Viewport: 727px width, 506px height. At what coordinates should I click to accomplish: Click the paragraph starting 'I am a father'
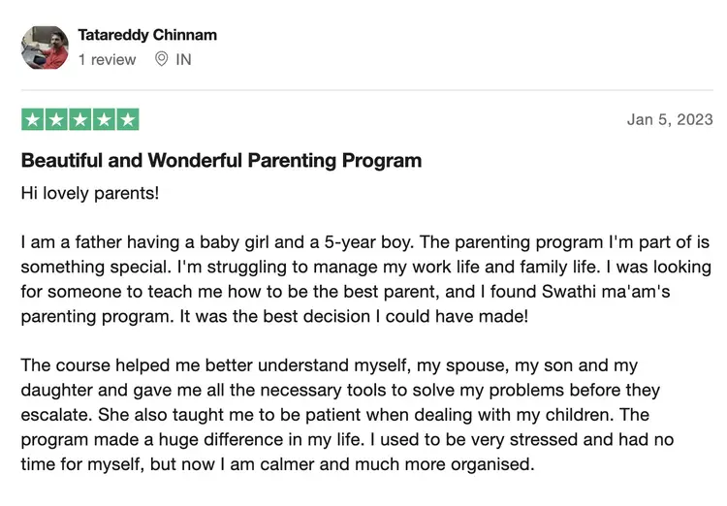(365, 279)
